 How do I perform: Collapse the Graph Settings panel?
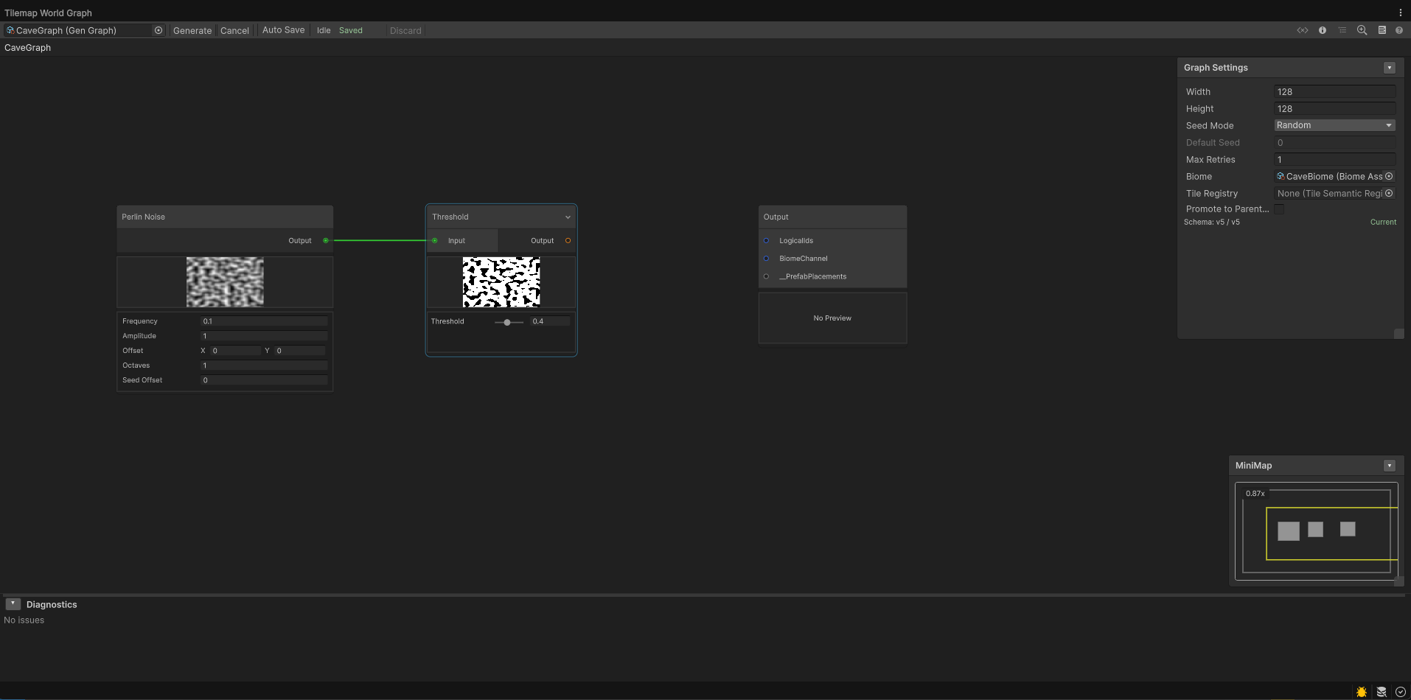[x=1390, y=68]
